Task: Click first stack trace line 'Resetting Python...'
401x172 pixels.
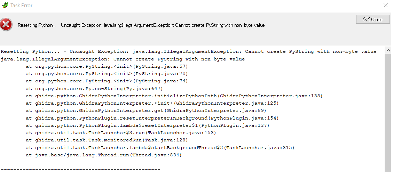Action: coord(188,51)
